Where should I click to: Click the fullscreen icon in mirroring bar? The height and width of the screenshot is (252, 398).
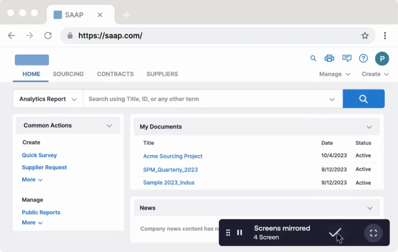(373, 233)
